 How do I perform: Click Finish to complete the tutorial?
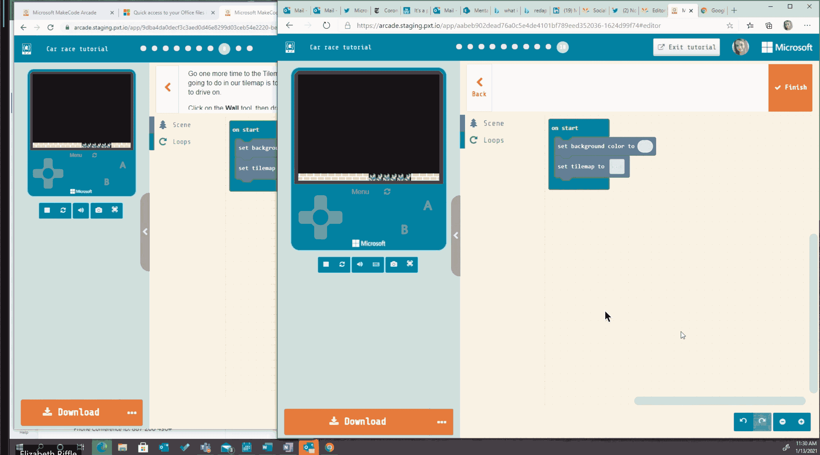click(x=790, y=87)
